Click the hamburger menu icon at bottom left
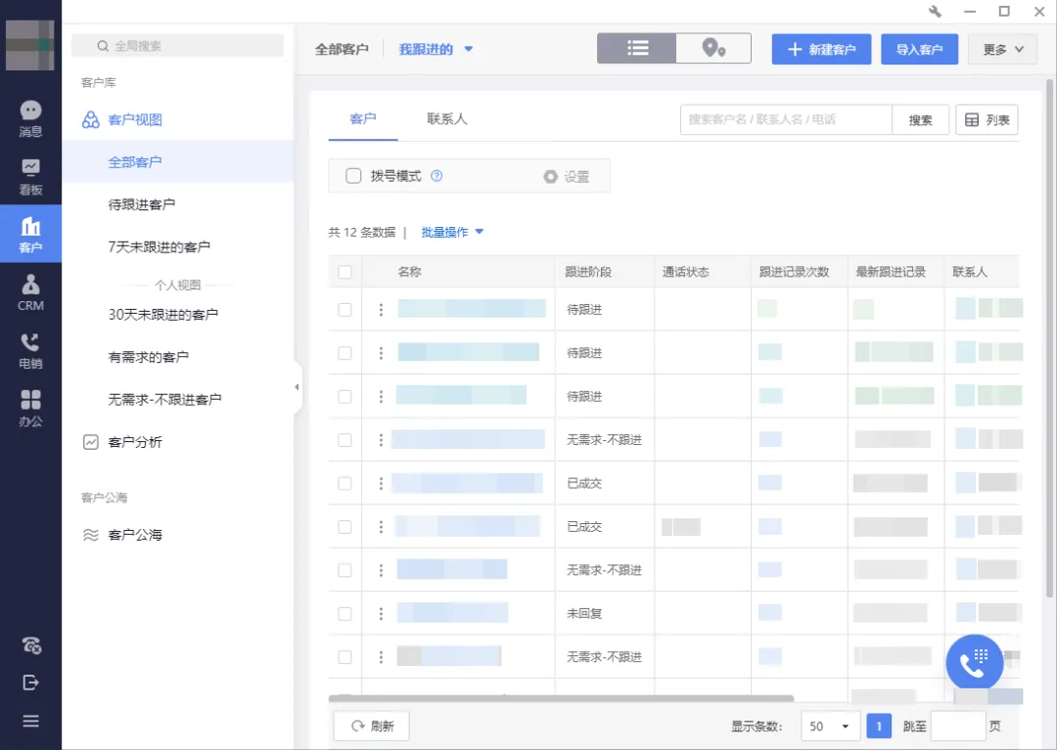1057x750 pixels. click(30, 721)
